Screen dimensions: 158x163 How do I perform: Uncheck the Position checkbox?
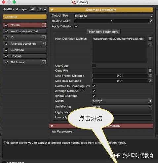(6, 56)
